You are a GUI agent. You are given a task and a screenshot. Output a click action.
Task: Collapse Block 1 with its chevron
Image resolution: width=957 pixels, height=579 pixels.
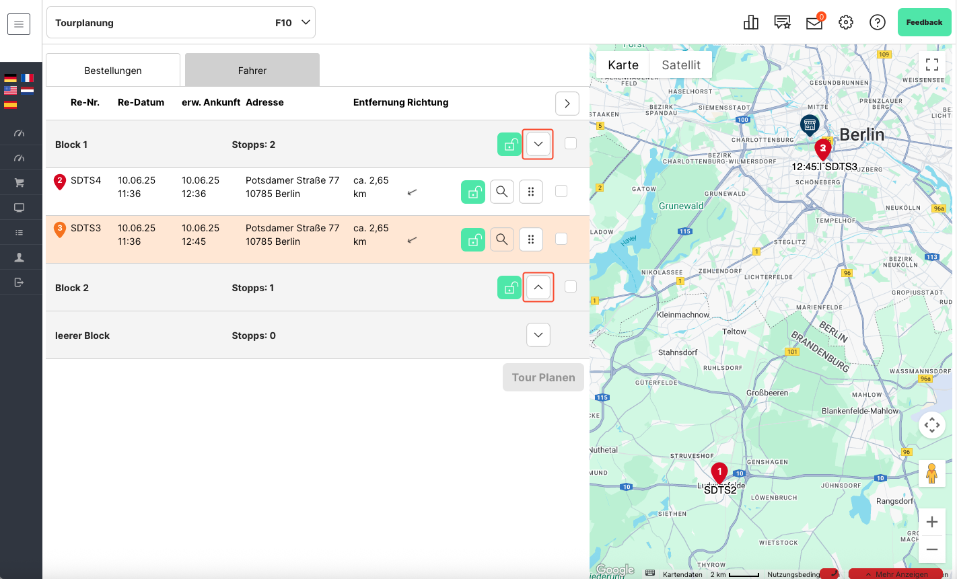pos(538,145)
